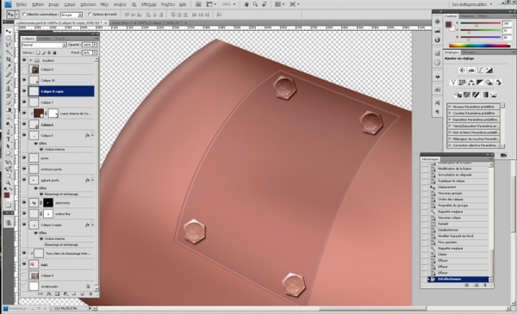The width and height of the screenshot is (517, 314).
Task: Select the Crop tool
Action: (9, 59)
